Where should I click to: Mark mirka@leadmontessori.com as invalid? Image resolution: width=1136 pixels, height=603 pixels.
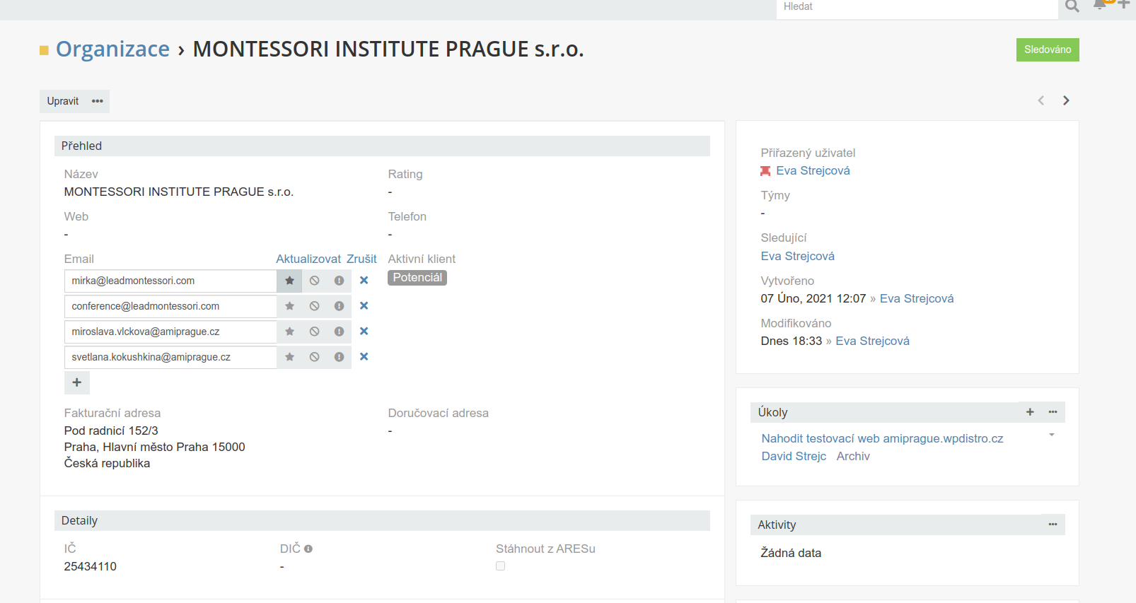coord(339,281)
